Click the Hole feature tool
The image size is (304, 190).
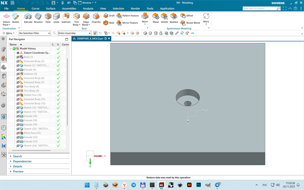48,18
